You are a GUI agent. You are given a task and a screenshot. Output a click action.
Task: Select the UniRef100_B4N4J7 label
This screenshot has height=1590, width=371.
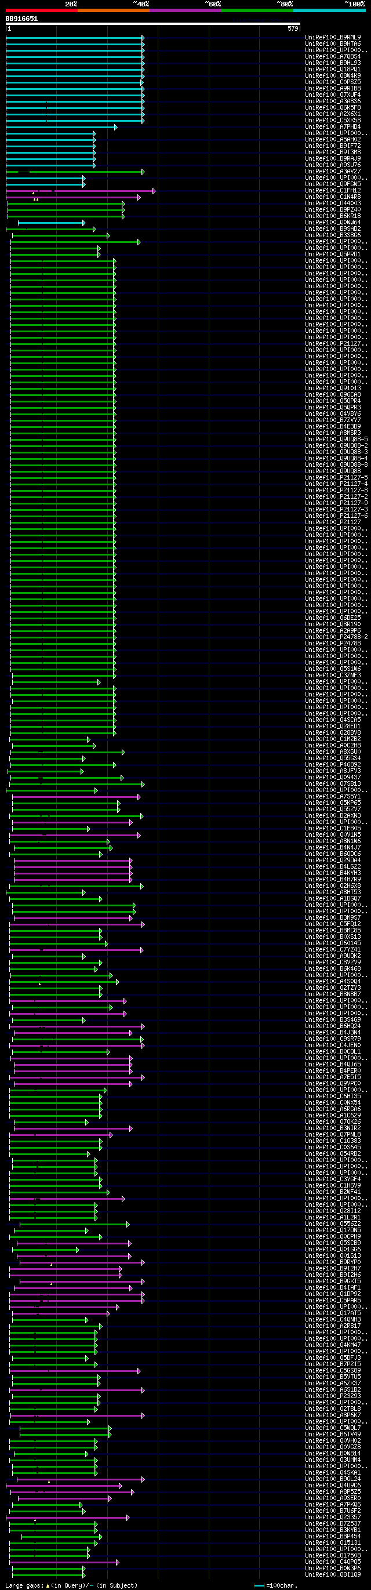click(333, 847)
